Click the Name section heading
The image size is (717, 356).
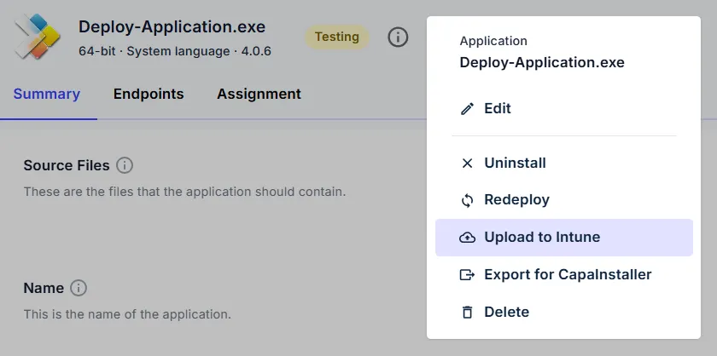pyautogui.click(x=44, y=288)
